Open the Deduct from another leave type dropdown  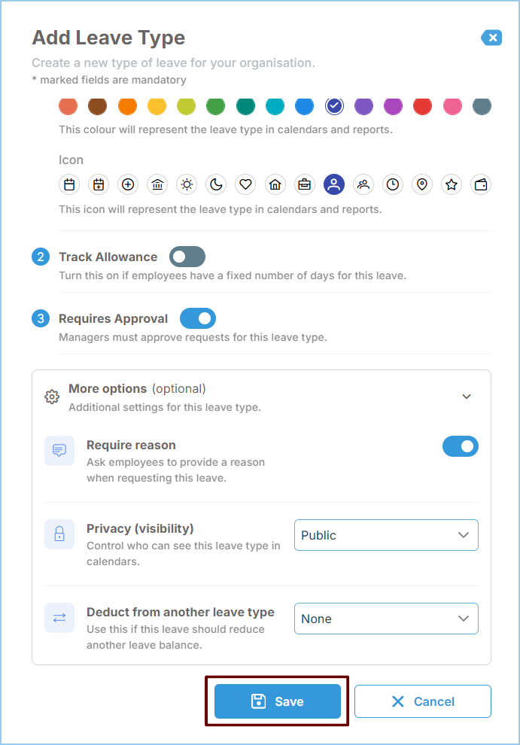click(387, 619)
